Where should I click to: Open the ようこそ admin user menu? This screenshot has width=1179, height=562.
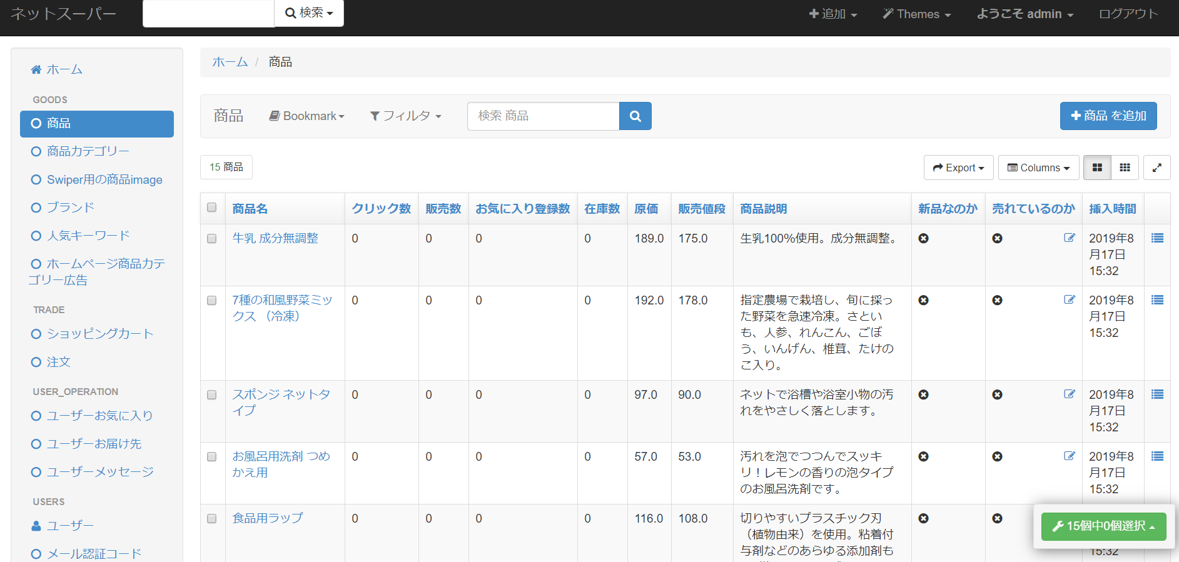(1025, 14)
